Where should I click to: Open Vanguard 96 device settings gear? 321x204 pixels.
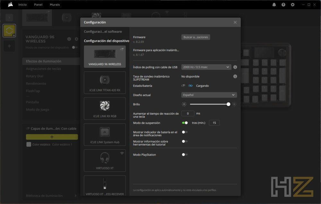[x=76, y=39]
